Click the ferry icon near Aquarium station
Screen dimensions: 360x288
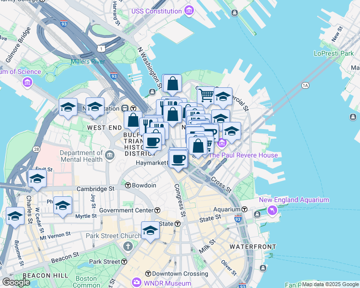257,214
